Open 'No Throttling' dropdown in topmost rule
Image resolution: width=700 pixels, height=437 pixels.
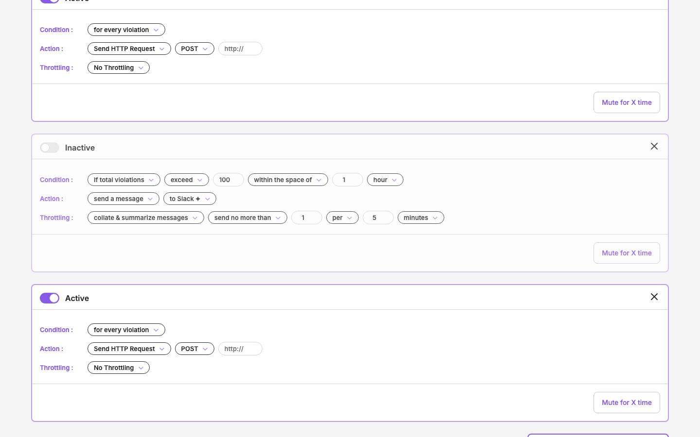point(119,67)
